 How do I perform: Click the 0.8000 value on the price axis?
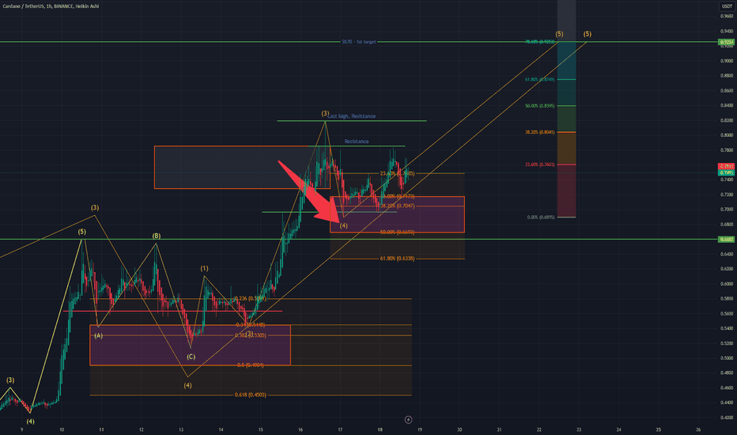click(727, 135)
